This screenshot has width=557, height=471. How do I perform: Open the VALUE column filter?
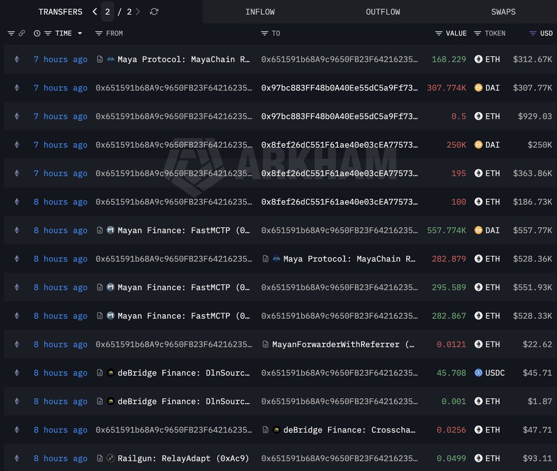439,33
